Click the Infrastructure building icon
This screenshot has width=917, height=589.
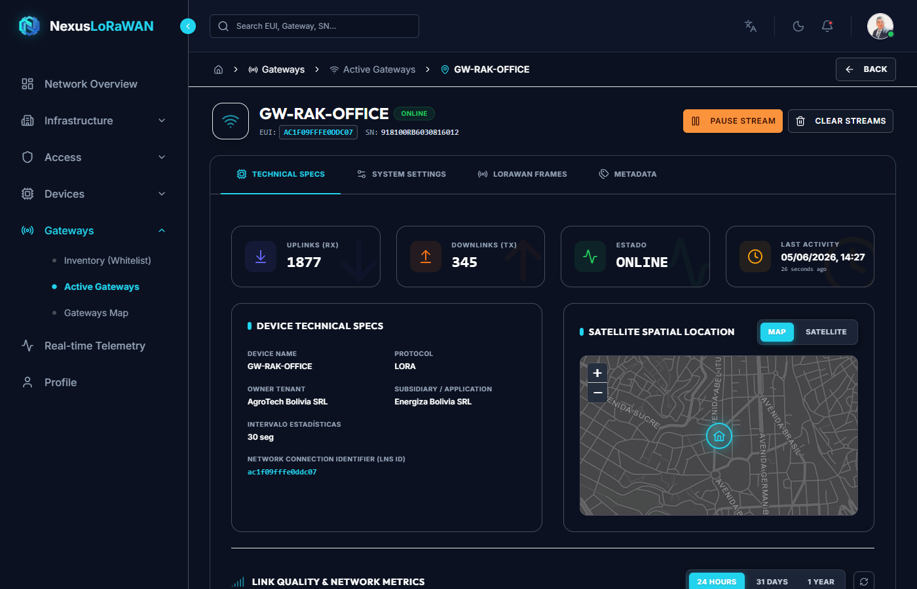[28, 120]
